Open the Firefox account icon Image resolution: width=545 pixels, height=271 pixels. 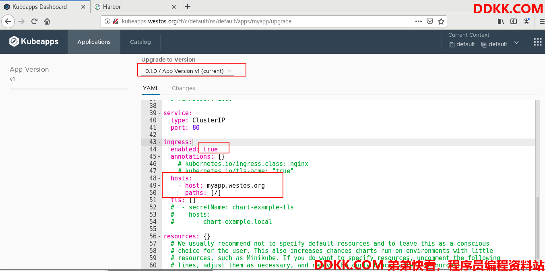click(526, 21)
